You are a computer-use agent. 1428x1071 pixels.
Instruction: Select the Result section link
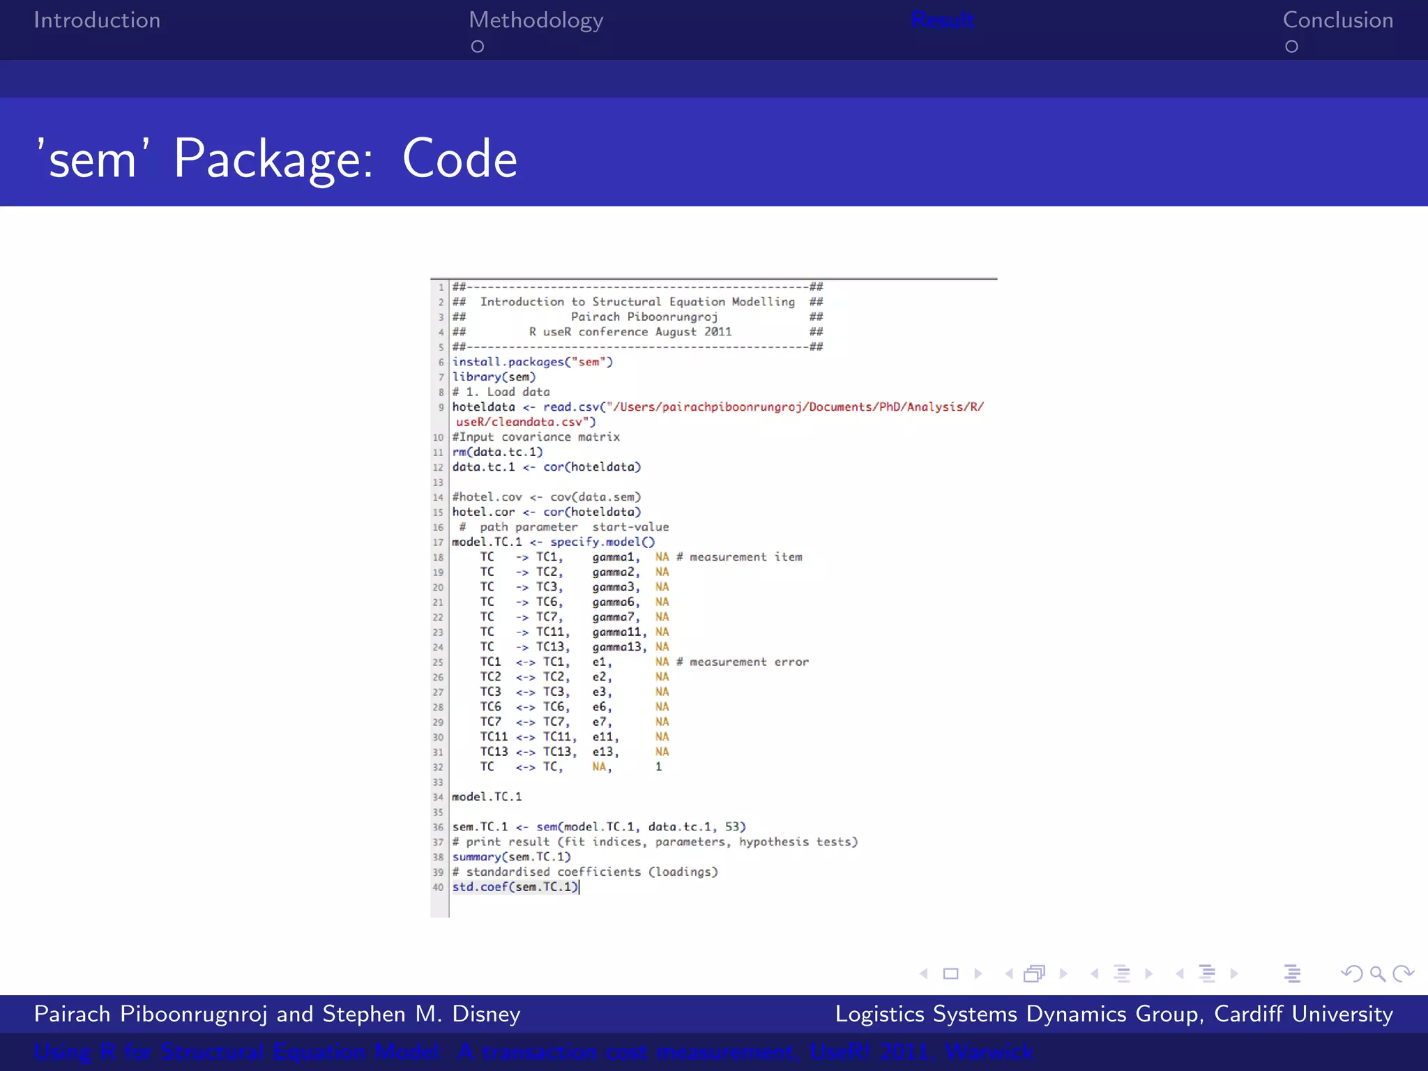[x=942, y=20]
